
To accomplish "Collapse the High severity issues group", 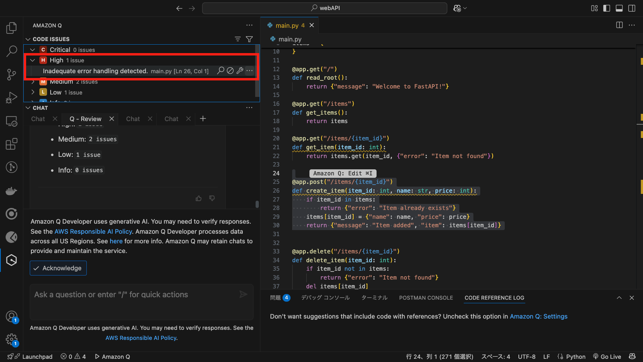I will click(33, 60).
